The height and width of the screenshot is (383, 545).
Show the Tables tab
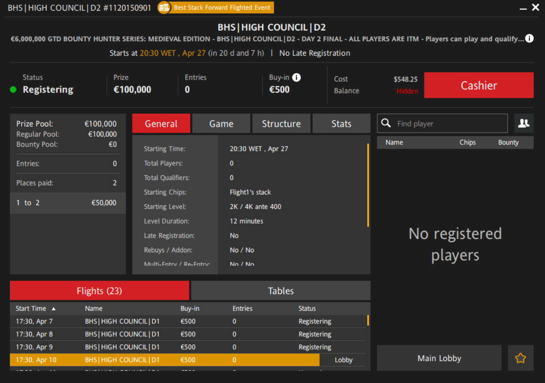(281, 291)
